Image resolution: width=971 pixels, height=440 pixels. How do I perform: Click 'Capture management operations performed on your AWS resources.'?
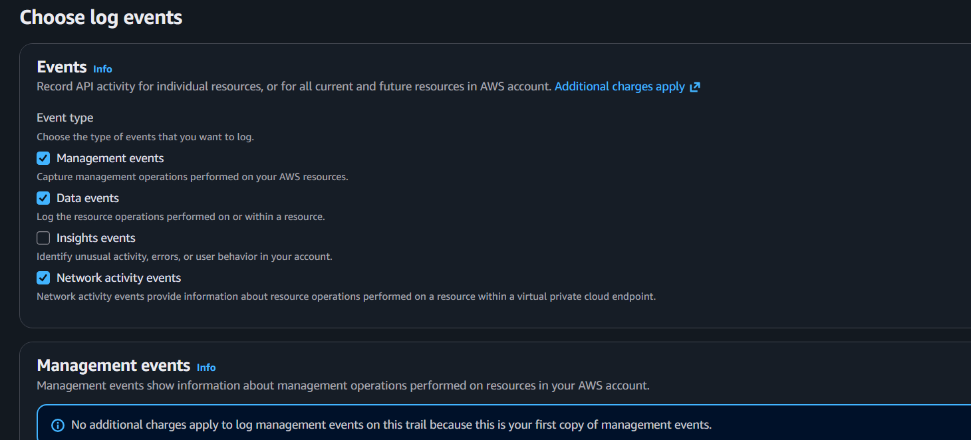click(193, 177)
